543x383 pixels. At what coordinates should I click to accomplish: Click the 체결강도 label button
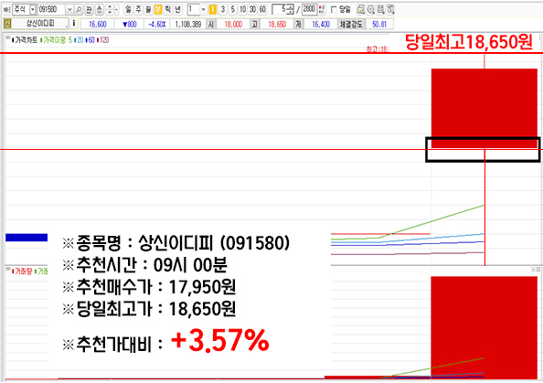351,24
